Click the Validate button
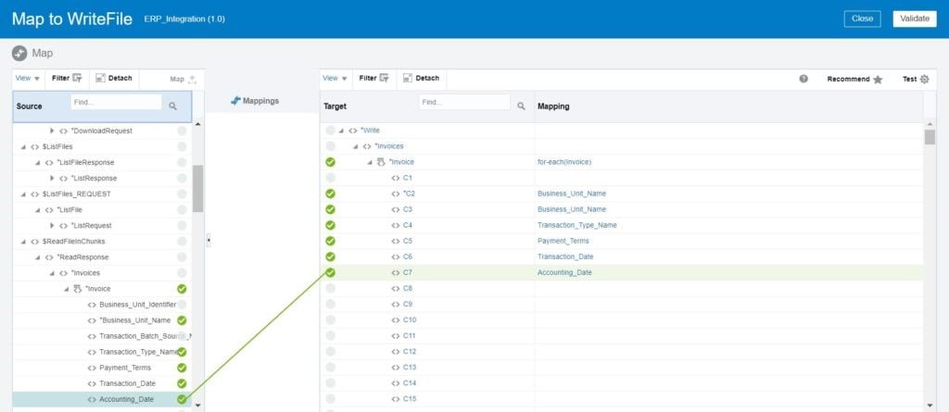The width and height of the screenshot is (949, 412). tap(914, 19)
